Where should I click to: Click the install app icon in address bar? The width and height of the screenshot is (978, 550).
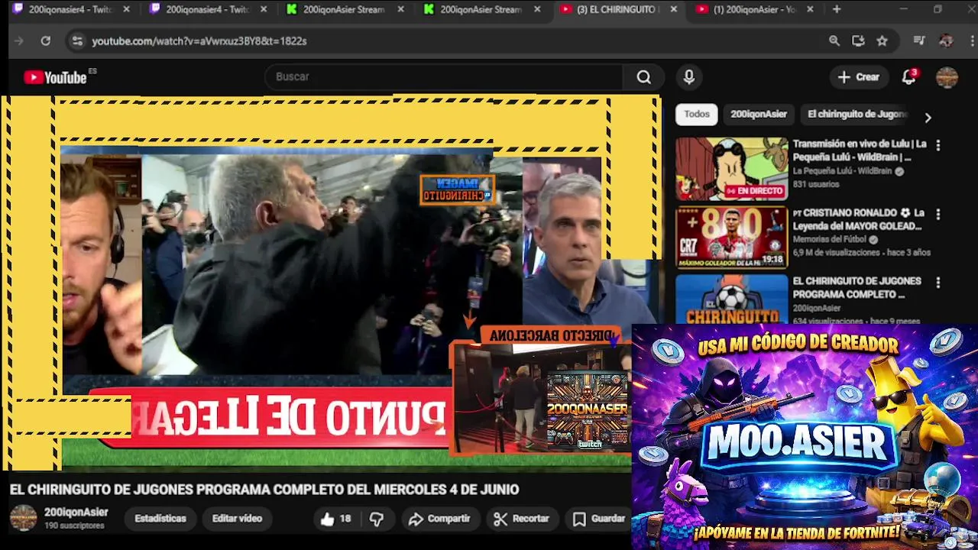(x=858, y=41)
